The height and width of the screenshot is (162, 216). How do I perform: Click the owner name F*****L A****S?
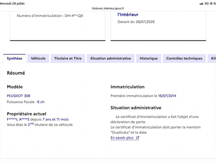pyautogui.click(x=18, y=119)
